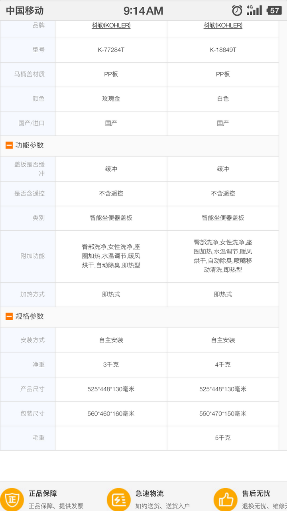Tap the 类别 row label
287x511 pixels.
pyautogui.click(x=39, y=218)
